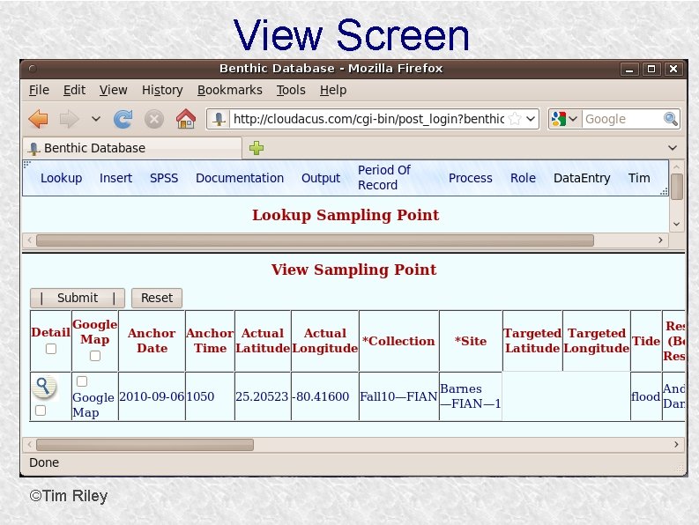Click into the Google search field
Screen dimensions: 699x525
tap(622, 119)
